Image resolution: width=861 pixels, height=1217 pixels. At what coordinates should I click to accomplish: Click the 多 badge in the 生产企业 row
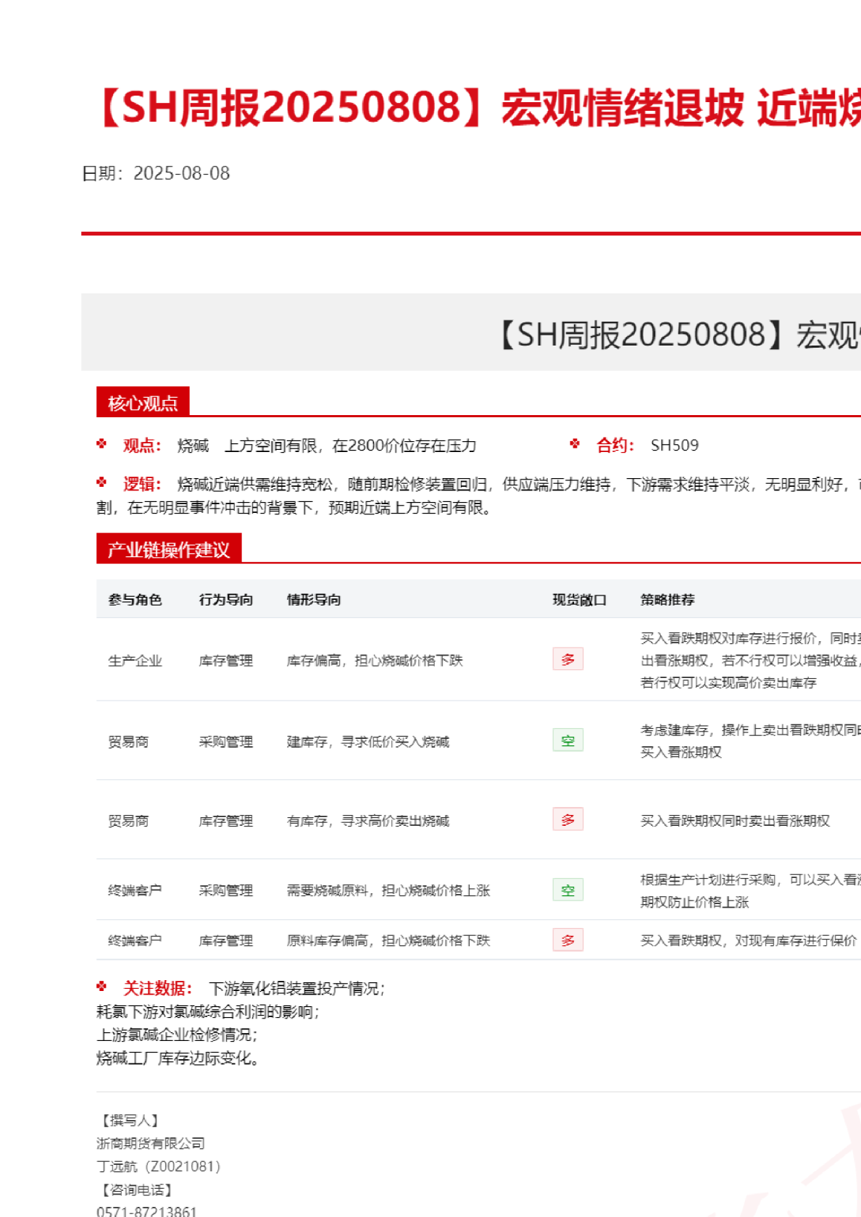[567, 659]
